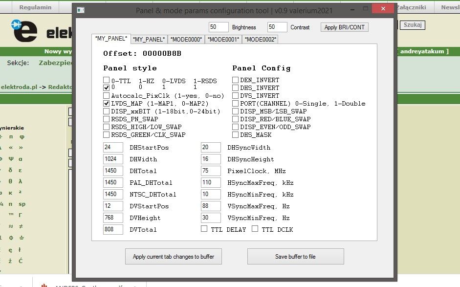Click the HSyncMinFreq kHz input field
This screenshot has height=287, width=460.
pos(211,194)
